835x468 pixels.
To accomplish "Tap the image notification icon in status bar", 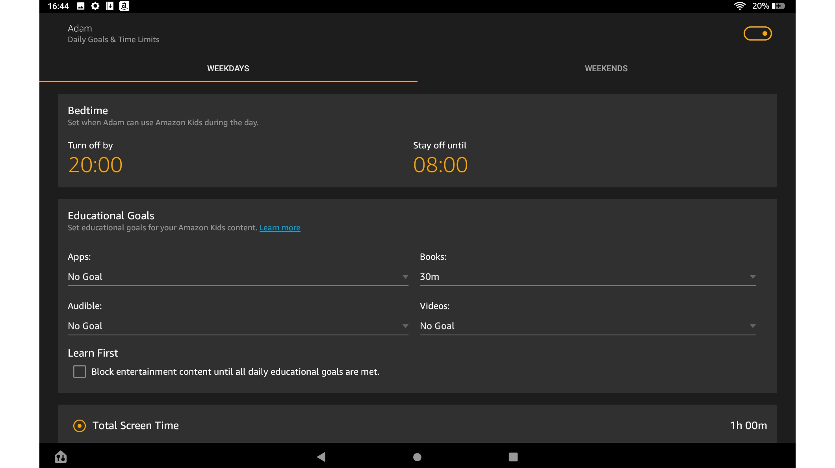I will 81,6.
